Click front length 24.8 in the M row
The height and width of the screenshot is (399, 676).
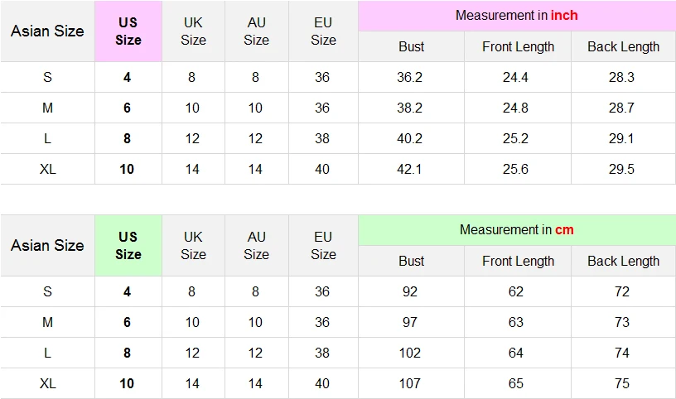[515, 108]
